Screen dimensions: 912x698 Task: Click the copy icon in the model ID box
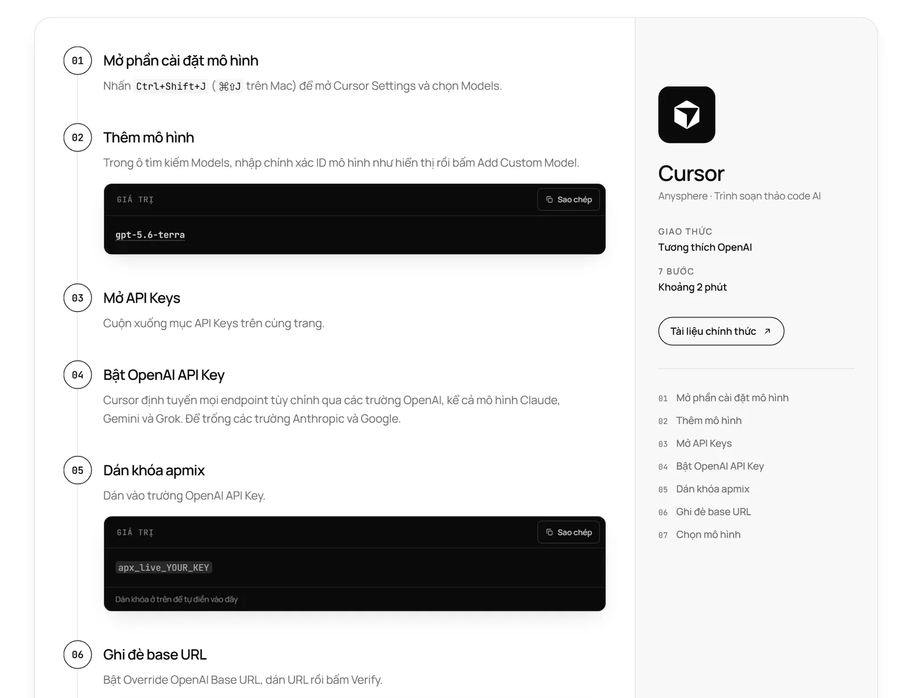click(549, 199)
